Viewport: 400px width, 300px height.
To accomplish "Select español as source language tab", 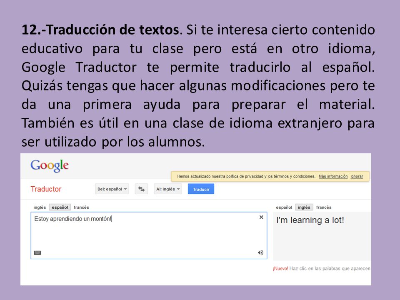I will tap(60, 207).
